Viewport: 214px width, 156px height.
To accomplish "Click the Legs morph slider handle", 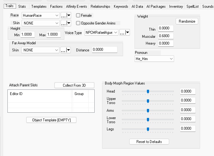I will [148, 129].
